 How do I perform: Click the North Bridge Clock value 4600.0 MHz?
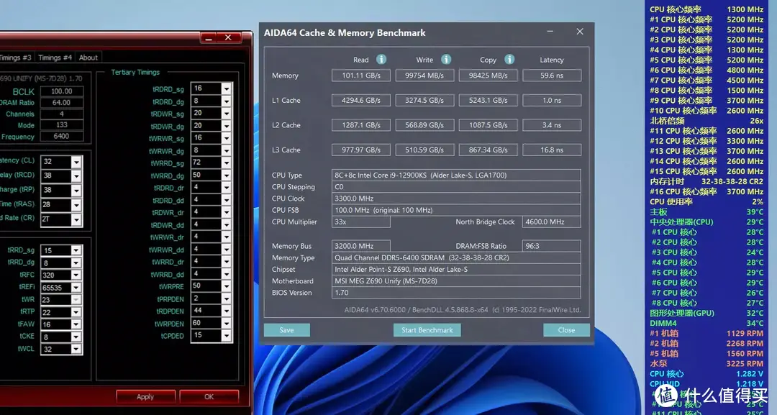click(551, 222)
